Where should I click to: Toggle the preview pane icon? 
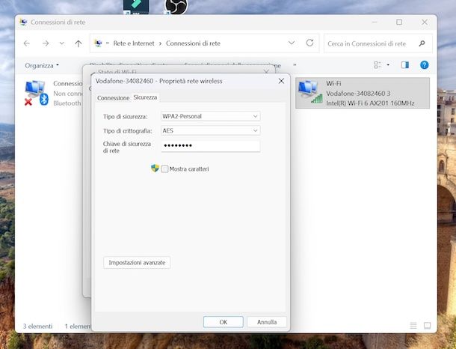pyautogui.click(x=405, y=65)
